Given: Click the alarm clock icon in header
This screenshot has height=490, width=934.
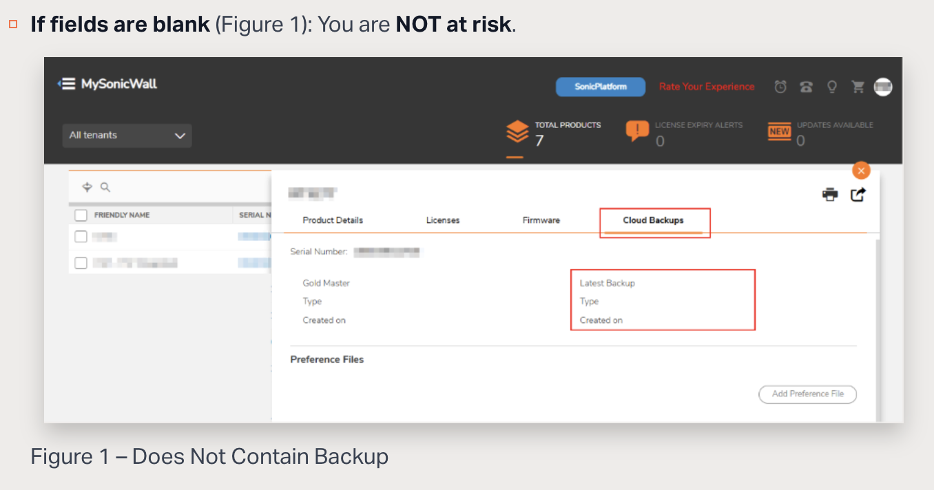Looking at the screenshot, I should (780, 87).
